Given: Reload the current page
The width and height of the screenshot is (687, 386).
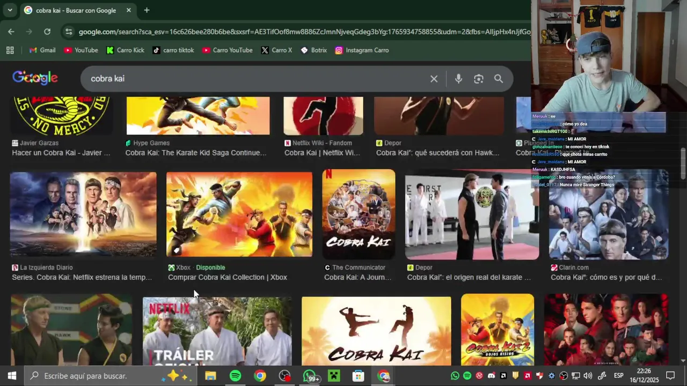Looking at the screenshot, I should pyautogui.click(x=47, y=32).
